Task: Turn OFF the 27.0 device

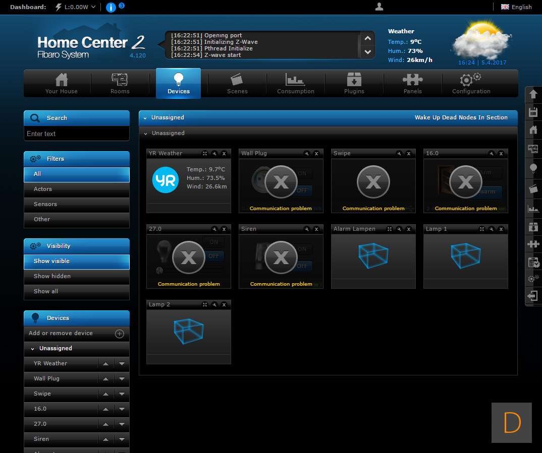Action: pos(213,256)
